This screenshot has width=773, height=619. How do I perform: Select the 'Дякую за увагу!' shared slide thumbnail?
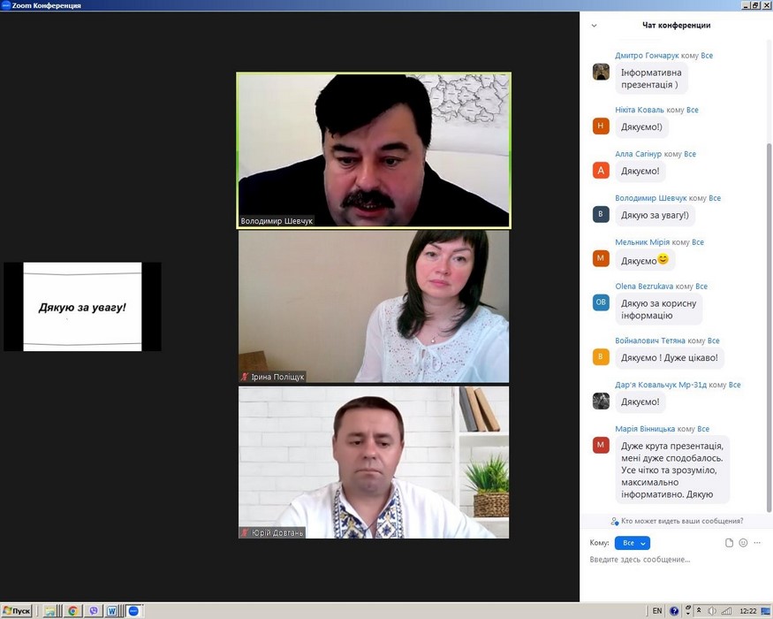tap(82, 307)
